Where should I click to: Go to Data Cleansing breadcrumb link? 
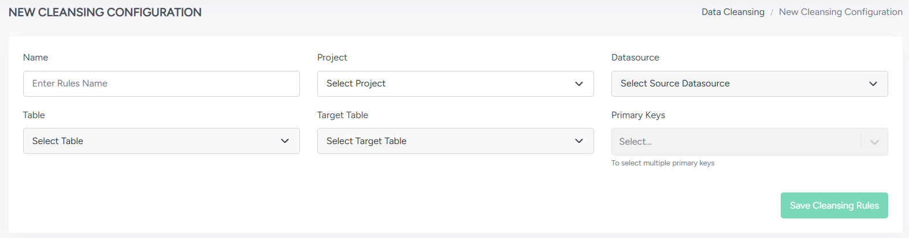tap(733, 12)
